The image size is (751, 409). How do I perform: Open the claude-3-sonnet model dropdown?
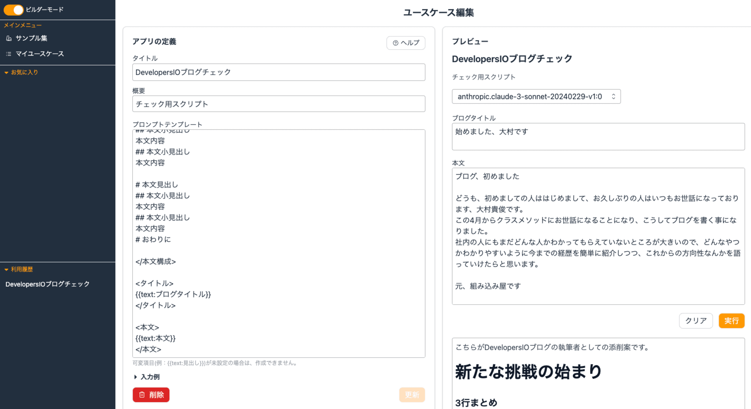(536, 96)
